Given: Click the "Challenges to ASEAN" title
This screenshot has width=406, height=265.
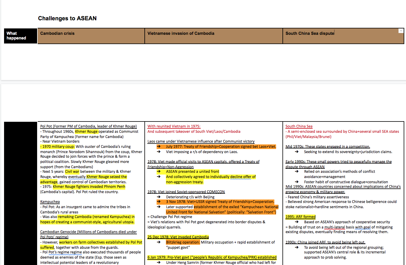Looking at the screenshot, I should pos(67,18).
